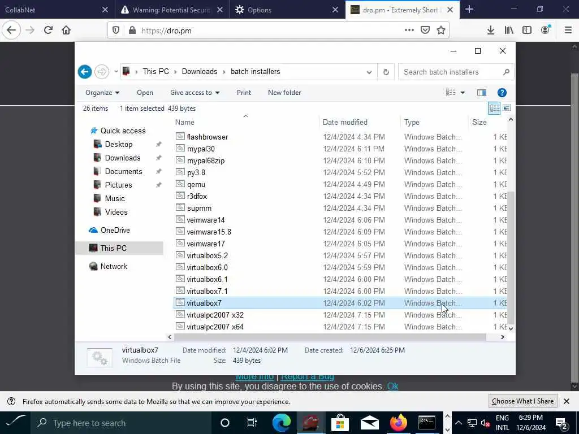Dismiss the Firefox data notification bar
579x434 pixels.
pos(567,401)
